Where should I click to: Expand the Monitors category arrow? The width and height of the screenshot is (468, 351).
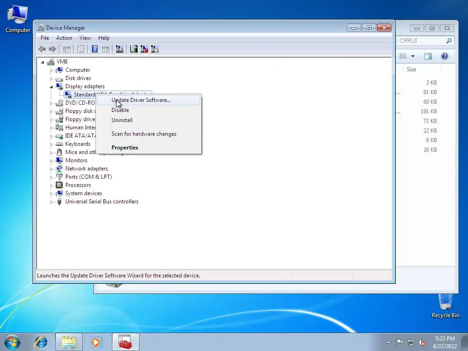click(51, 161)
